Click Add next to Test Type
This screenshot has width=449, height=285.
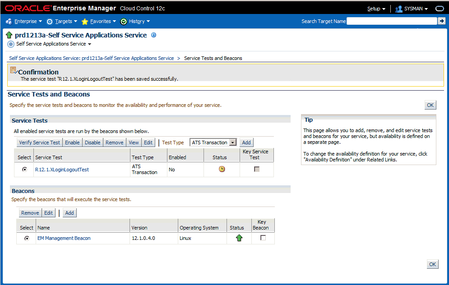pos(246,142)
